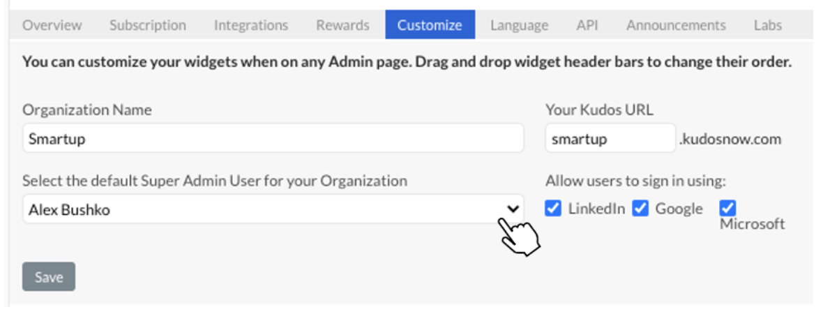Toggle the Google sign-in checkbox
This screenshot has height=314, width=823.
pyautogui.click(x=640, y=209)
